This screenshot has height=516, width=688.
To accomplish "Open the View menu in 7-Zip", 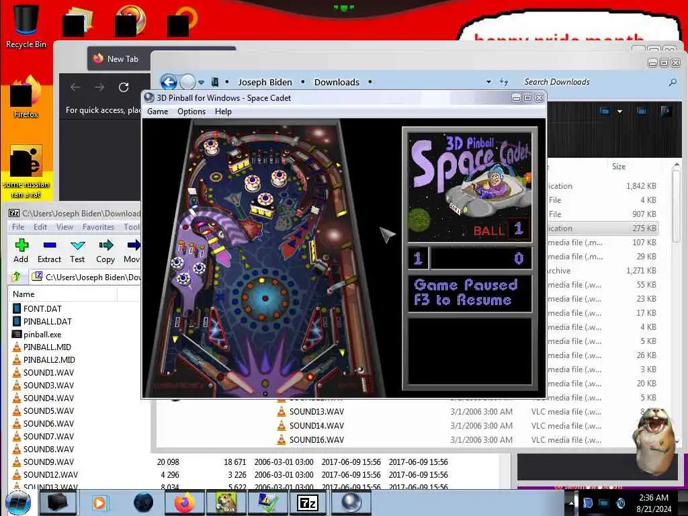I will 64,227.
